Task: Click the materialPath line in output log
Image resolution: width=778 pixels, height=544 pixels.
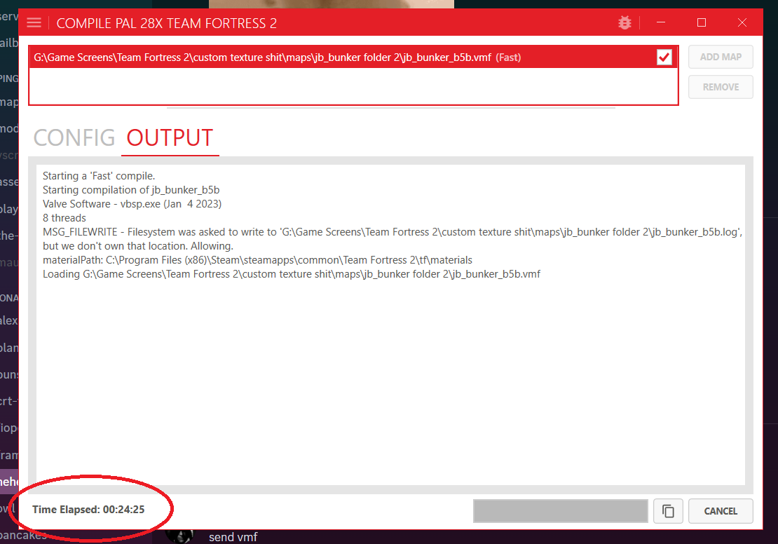Action: point(257,260)
